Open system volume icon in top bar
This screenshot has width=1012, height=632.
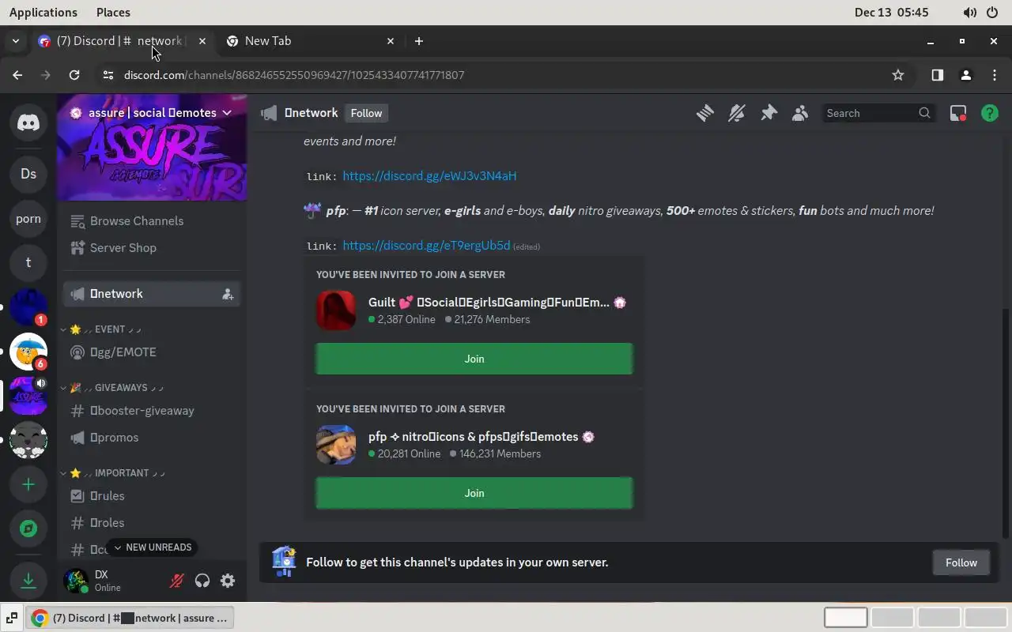[970, 13]
